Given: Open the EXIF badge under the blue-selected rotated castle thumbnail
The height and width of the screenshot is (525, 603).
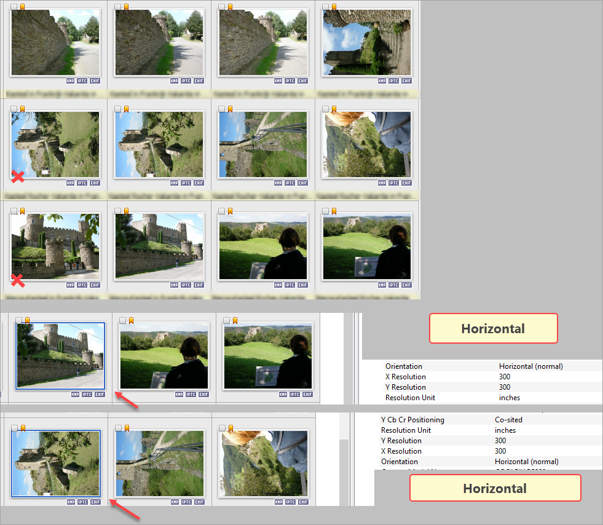Looking at the screenshot, I should pos(95,502).
